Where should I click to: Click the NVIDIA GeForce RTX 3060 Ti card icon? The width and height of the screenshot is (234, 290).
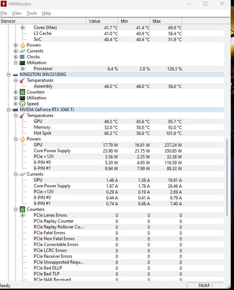[15, 110]
